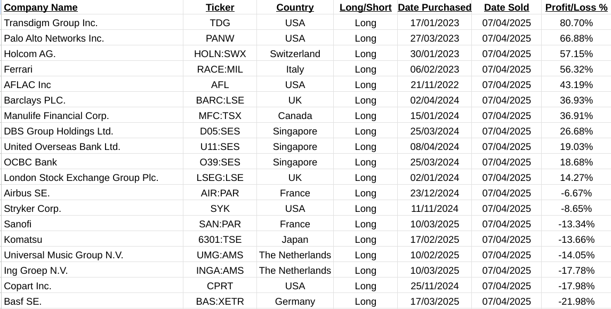Click the Country column header
Viewport: 611px width, 309px height.
[x=295, y=7]
